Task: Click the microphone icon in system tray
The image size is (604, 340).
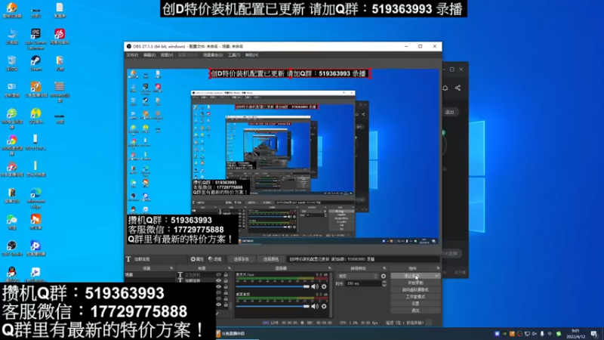Action: (542, 334)
